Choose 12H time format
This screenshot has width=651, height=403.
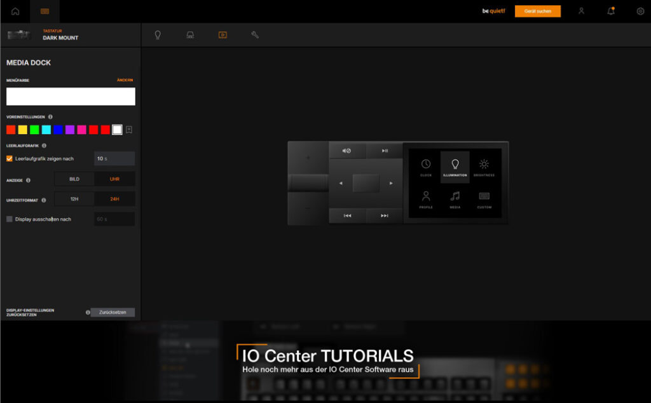74,199
